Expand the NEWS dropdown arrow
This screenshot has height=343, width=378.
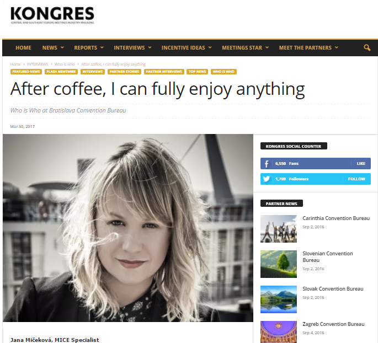[62, 47]
